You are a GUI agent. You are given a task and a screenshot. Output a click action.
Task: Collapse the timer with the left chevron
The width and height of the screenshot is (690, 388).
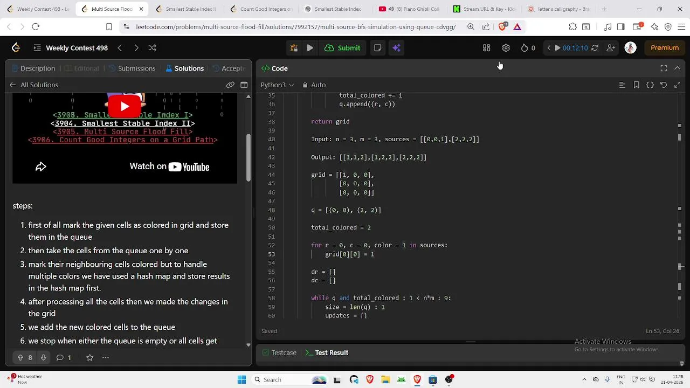point(549,48)
